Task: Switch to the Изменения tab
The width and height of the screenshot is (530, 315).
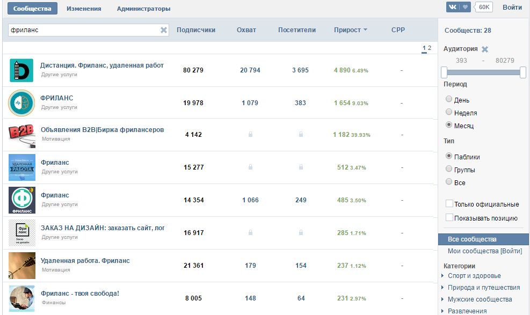Action: click(84, 9)
